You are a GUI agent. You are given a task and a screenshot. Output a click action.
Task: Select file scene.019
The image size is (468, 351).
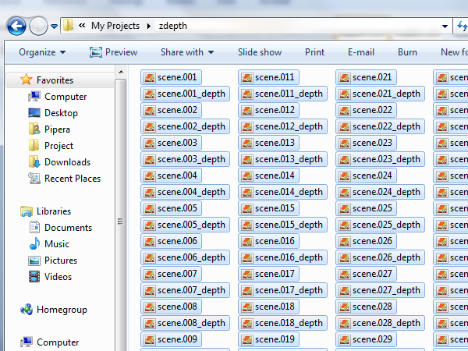coord(268,339)
